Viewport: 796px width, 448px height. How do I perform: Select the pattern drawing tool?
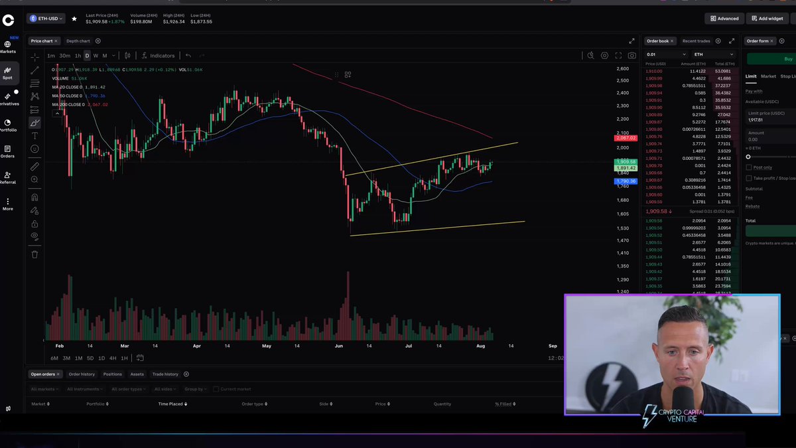pos(34,97)
